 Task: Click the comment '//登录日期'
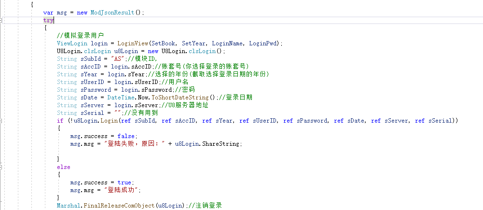(235, 98)
